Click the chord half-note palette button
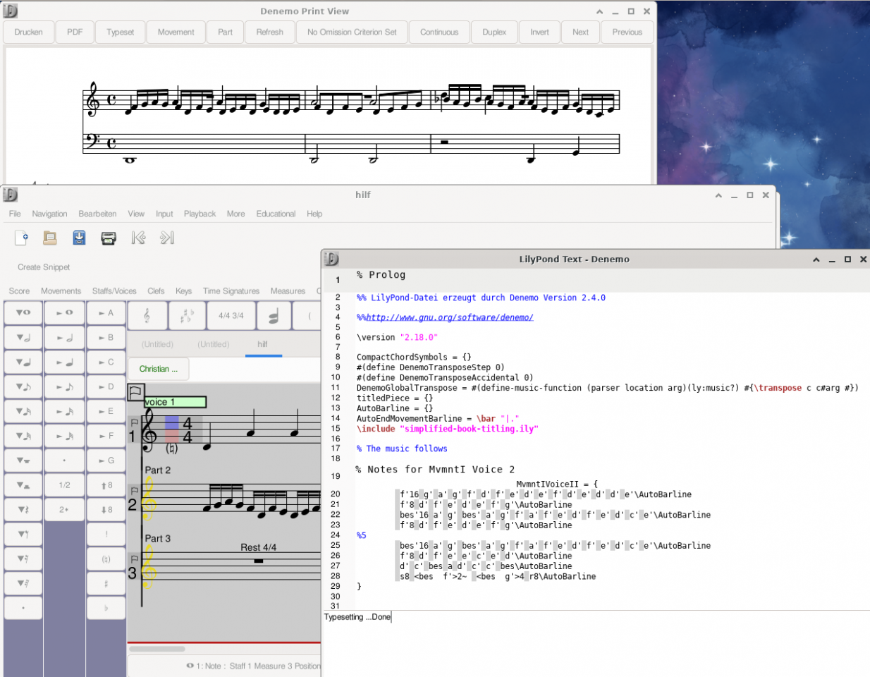This screenshot has width=870, height=677. pos(274,316)
